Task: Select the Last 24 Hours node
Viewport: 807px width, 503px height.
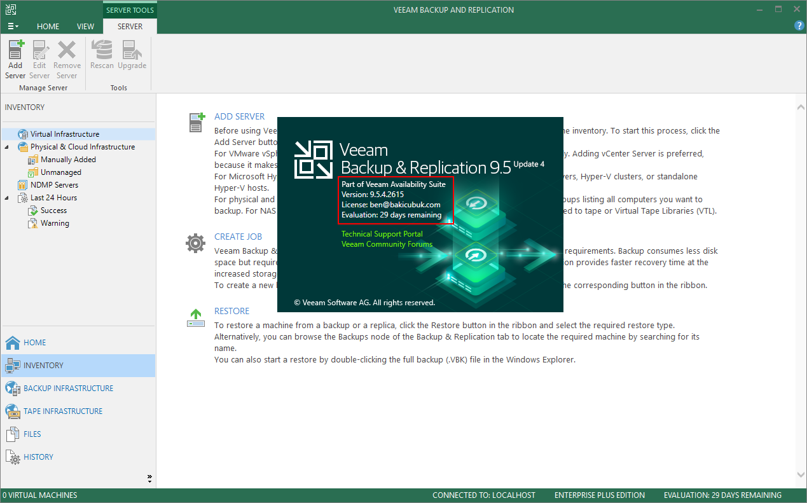Action: point(53,198)
